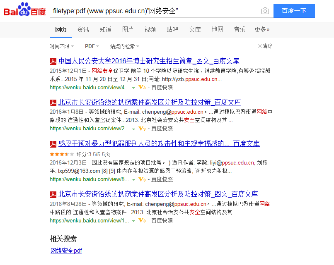This screenshot has height=265, width=334.
Task: Switch to the 资讯 tab
Action: tap(83, 29)
